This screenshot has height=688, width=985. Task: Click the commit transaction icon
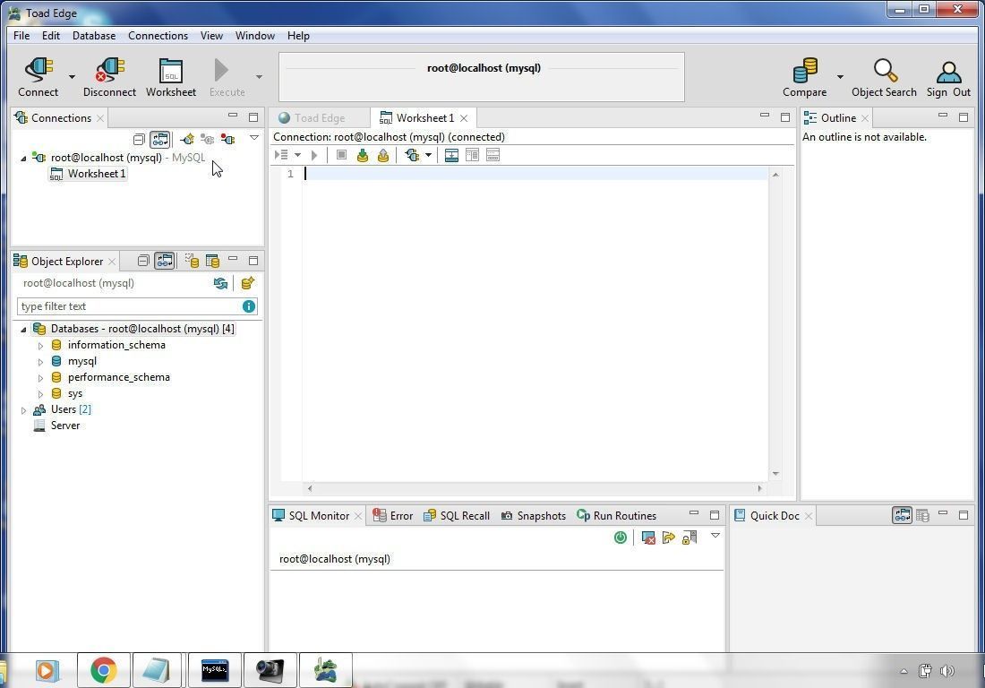[363, 155]
